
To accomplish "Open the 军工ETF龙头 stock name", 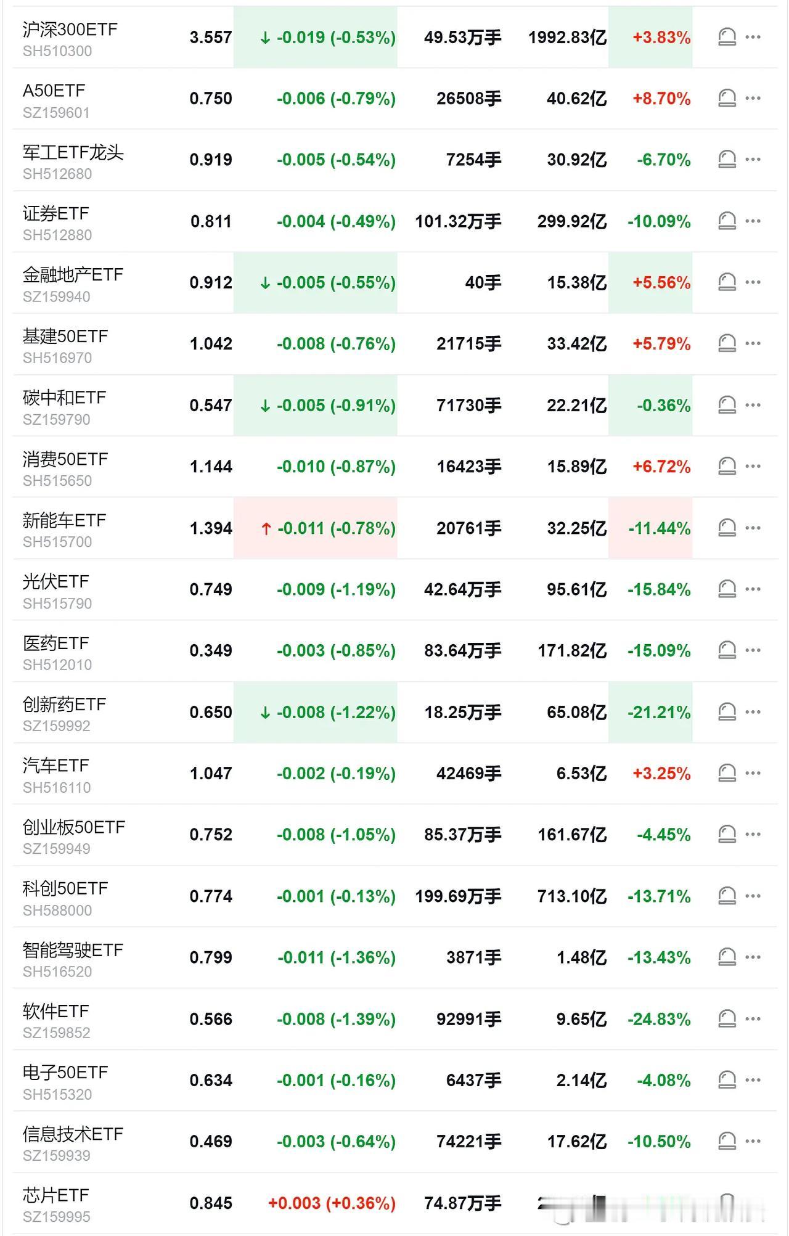I will pos(73,152).
